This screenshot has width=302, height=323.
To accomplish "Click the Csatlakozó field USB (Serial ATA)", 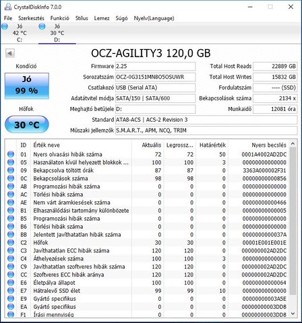I will 155,87.
